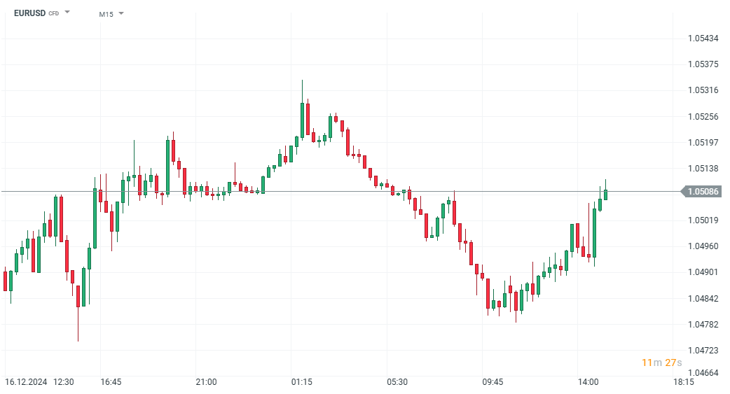Click the 1.04664 price axis label

[x=703, y=373]
